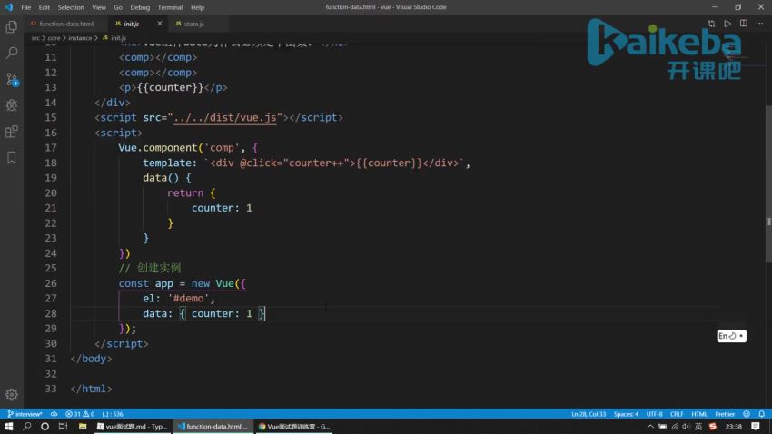The image size is (772, 434).
Task: Switch to the Chrome Vue taskbar window
Action: pos(294,427)
